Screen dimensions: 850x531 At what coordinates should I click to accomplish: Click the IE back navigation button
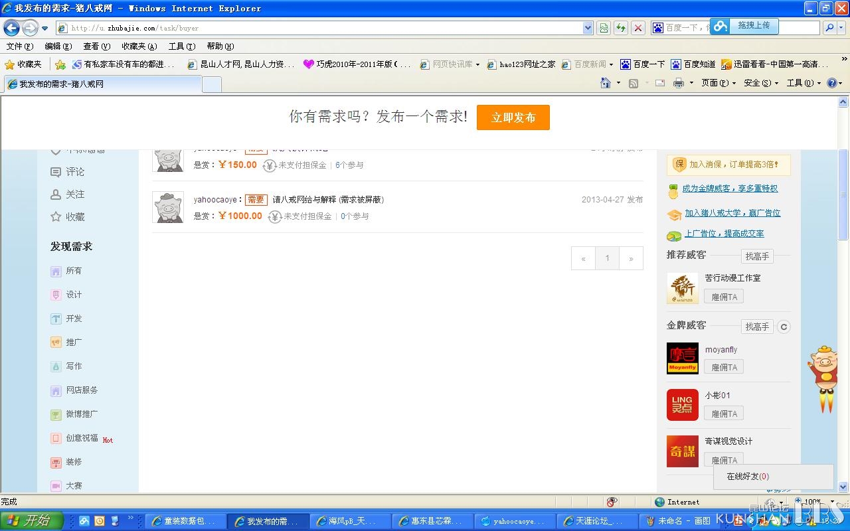12,28
